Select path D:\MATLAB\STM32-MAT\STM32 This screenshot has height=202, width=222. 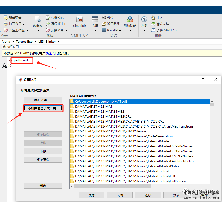pos(140,112)
